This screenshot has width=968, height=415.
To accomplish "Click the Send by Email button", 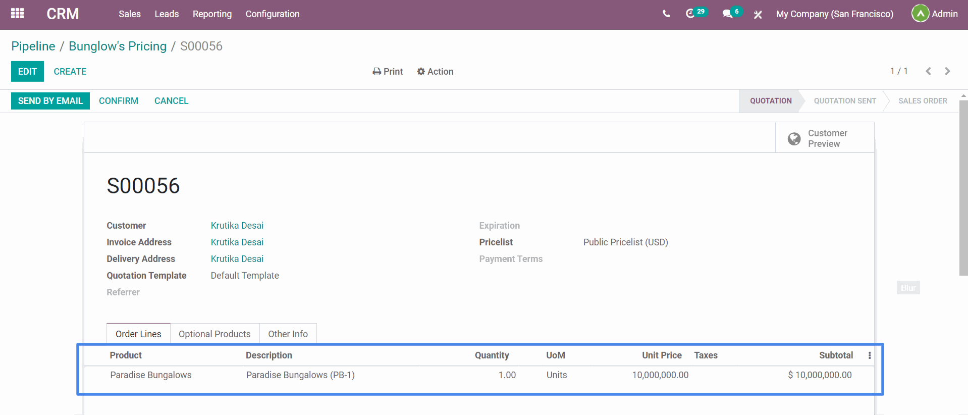I will [x=50, y=101].
